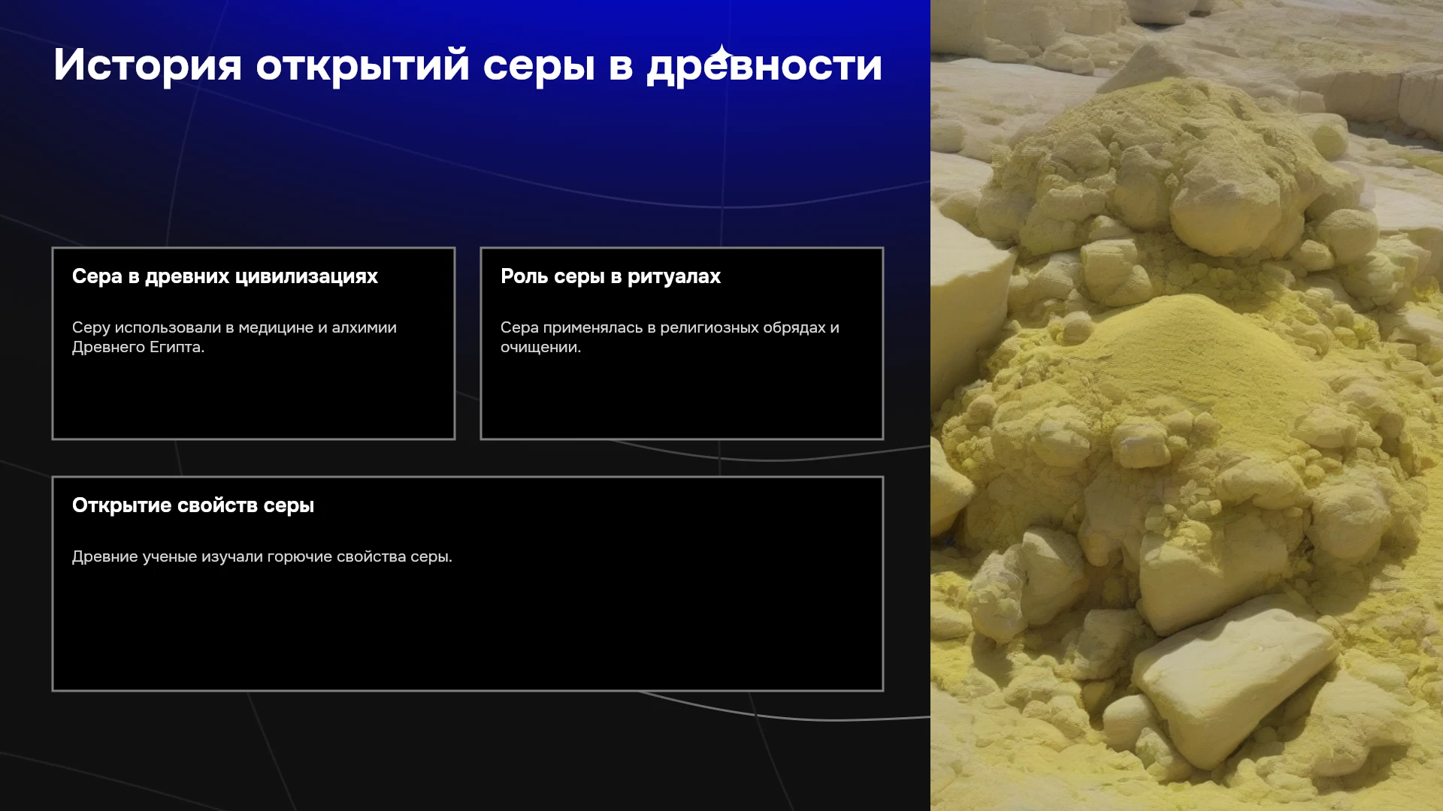The image size is (1443, 811).
Task: Click 'Древнего Египта' text line
Action: pyautogui.click(x=138, y=347)
